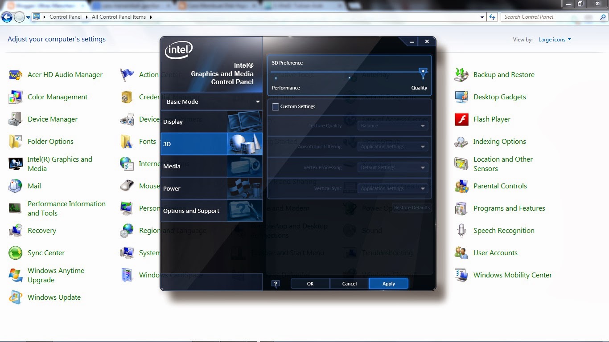The image size is (609, 342).
Task: Open the Media settings panel
Action: pos(172,166)
